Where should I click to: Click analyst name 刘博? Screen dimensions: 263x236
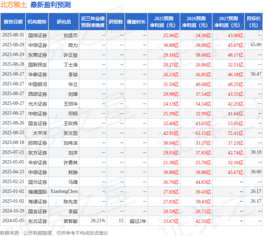(x=73, y=94)
